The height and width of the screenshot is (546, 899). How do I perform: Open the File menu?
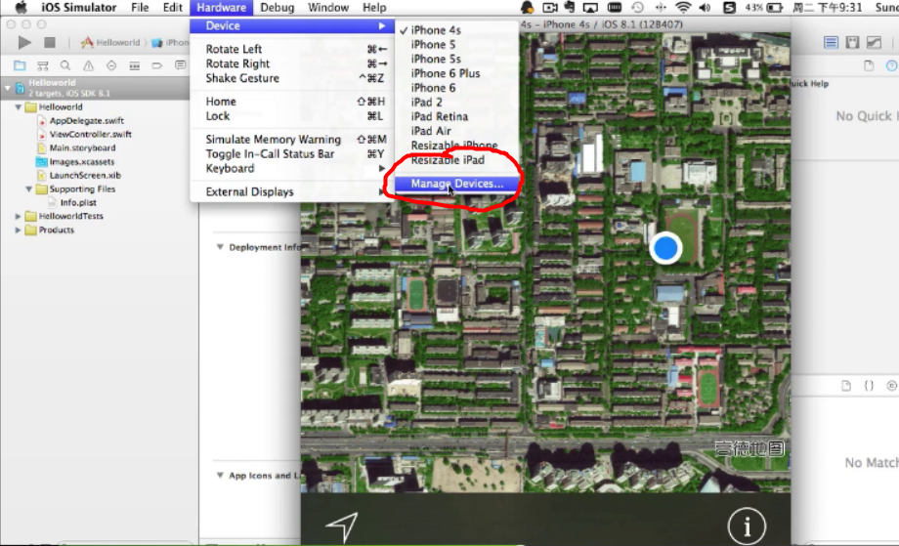point(140,8)
